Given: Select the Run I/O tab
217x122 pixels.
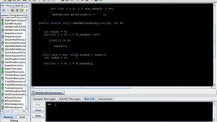Looking at the screenshot, I should [x=89, y=99].
